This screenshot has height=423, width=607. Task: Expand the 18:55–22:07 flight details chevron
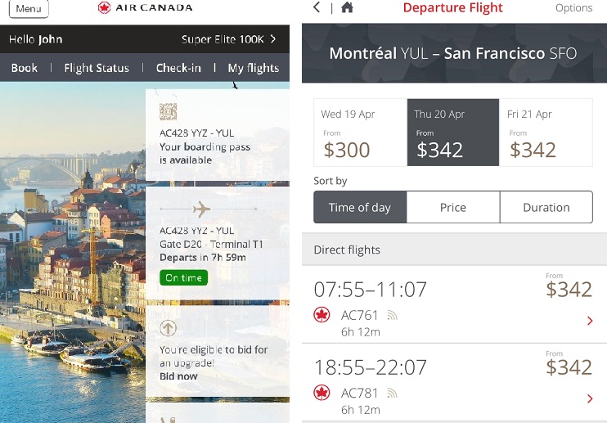tap(590, 399)
